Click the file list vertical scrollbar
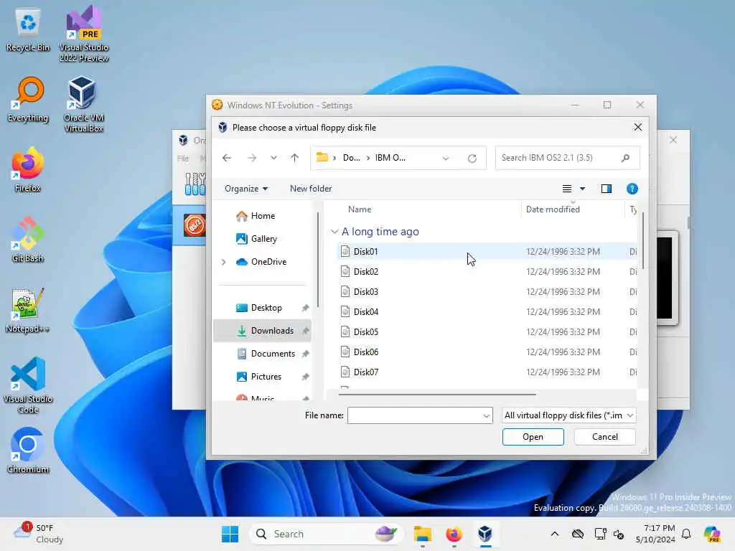 click(642, 241)
